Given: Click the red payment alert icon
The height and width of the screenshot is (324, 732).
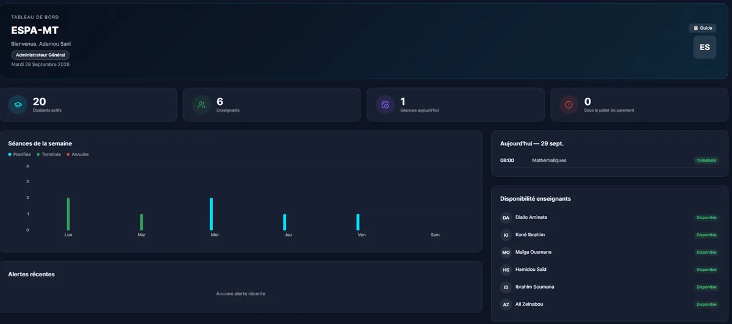Looking at the screenshot, I should pyautogui.click(x=569, y=105).
